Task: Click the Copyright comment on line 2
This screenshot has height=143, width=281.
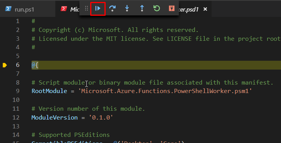Action: coord(115,30)
